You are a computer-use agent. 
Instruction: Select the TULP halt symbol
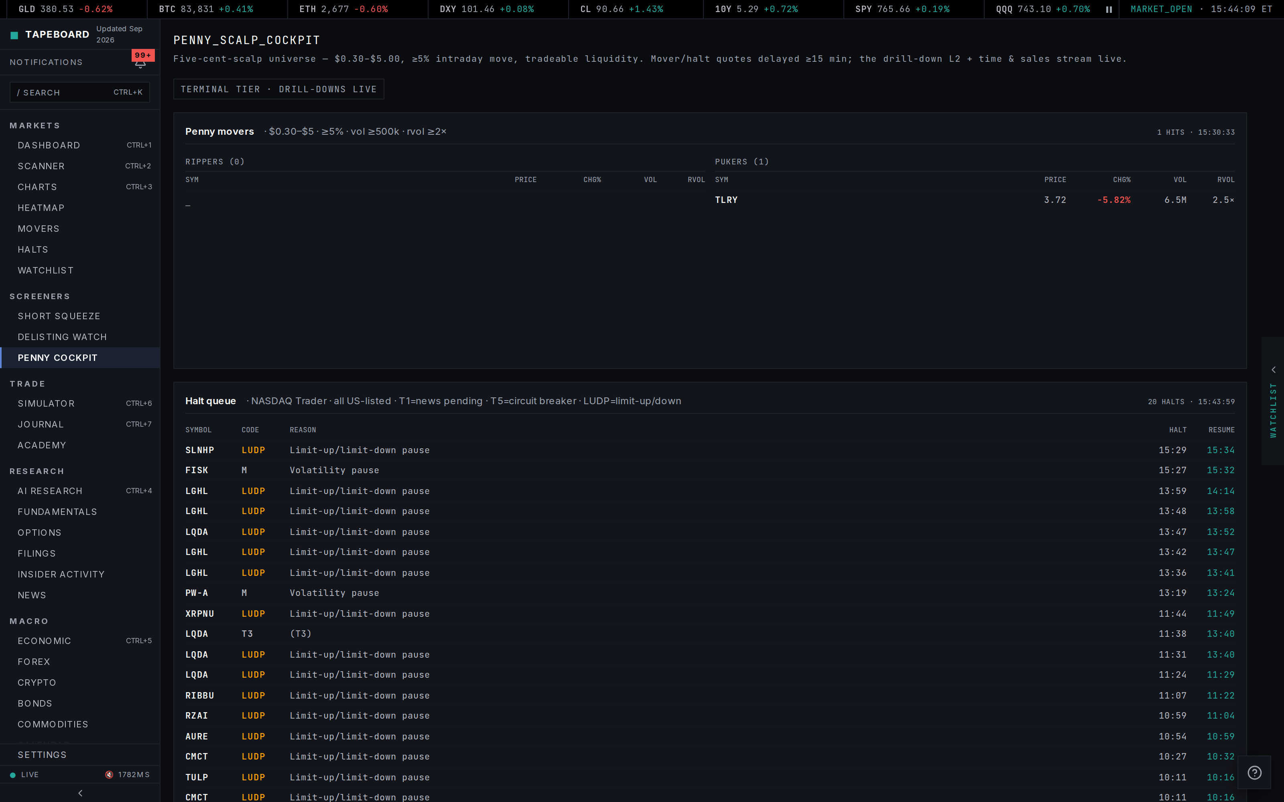(196, 777)
